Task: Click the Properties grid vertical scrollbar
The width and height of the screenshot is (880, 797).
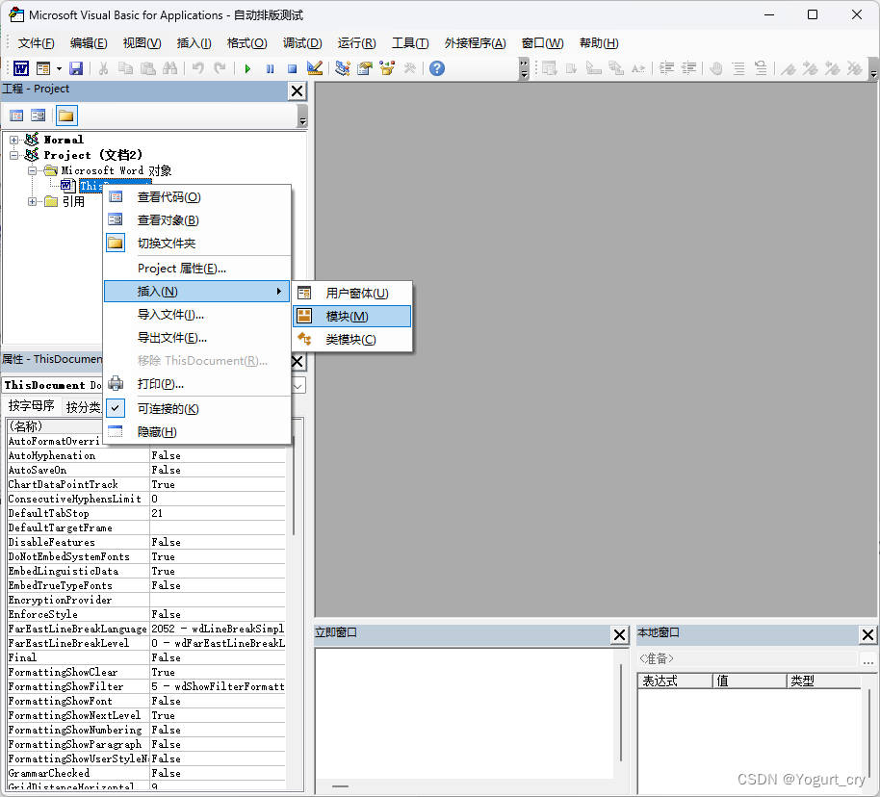Action: point(294,485)
